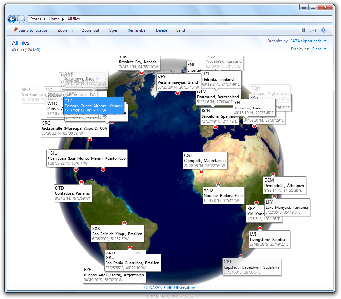Screen dimensions: 341x299
Task: Go to Home in the breadcrumb
Action: click(54, 19)
